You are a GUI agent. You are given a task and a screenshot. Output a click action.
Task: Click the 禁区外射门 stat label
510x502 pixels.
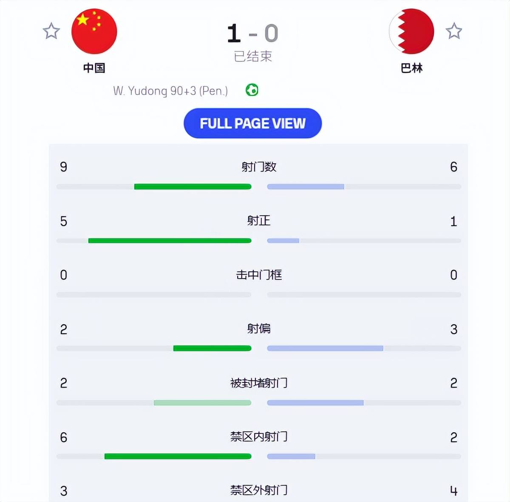pyautogui.click(x=259, y=491)
